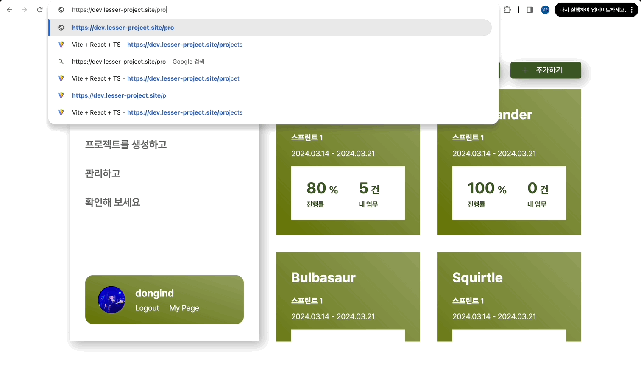Screen dimensions: 641x369
Task: Open Chrome's three-dot options menu
Action: click(632, 9)
